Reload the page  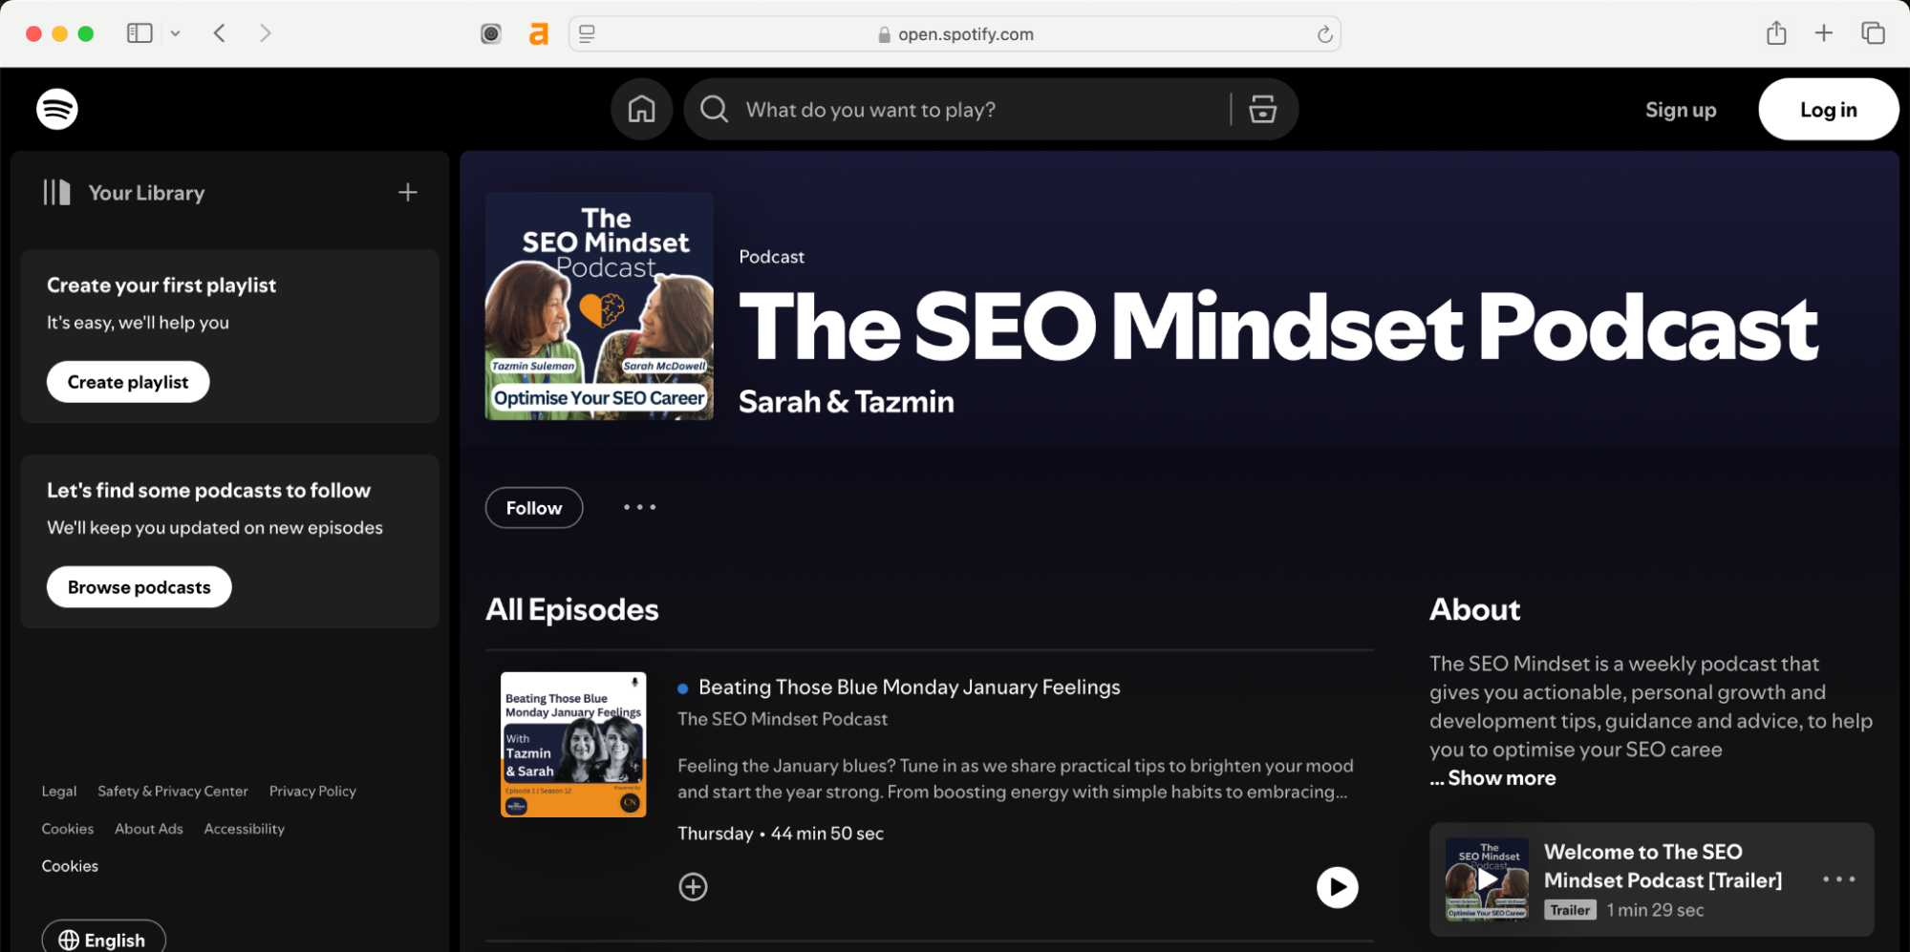click(x=1324, y=34)
